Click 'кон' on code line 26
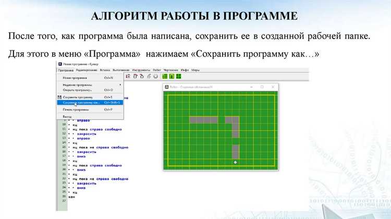The height and width of the screenshot is (219, 391). (71, 197)
